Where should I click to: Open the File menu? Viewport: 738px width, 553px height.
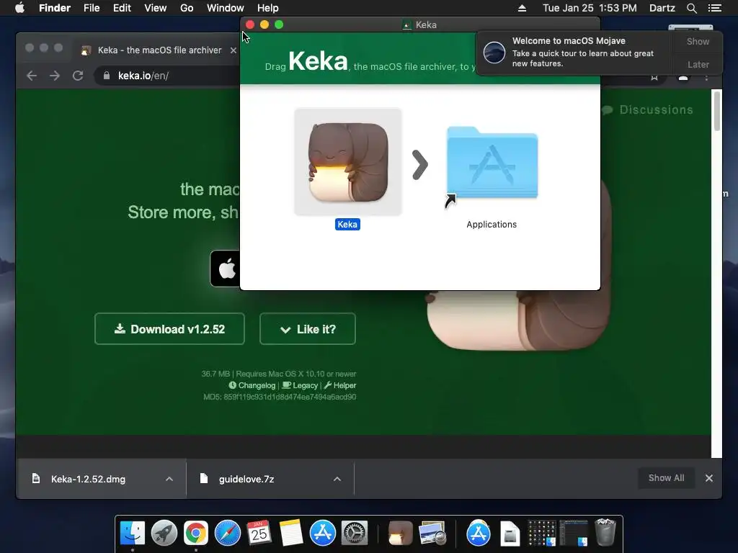pos(92,8)
